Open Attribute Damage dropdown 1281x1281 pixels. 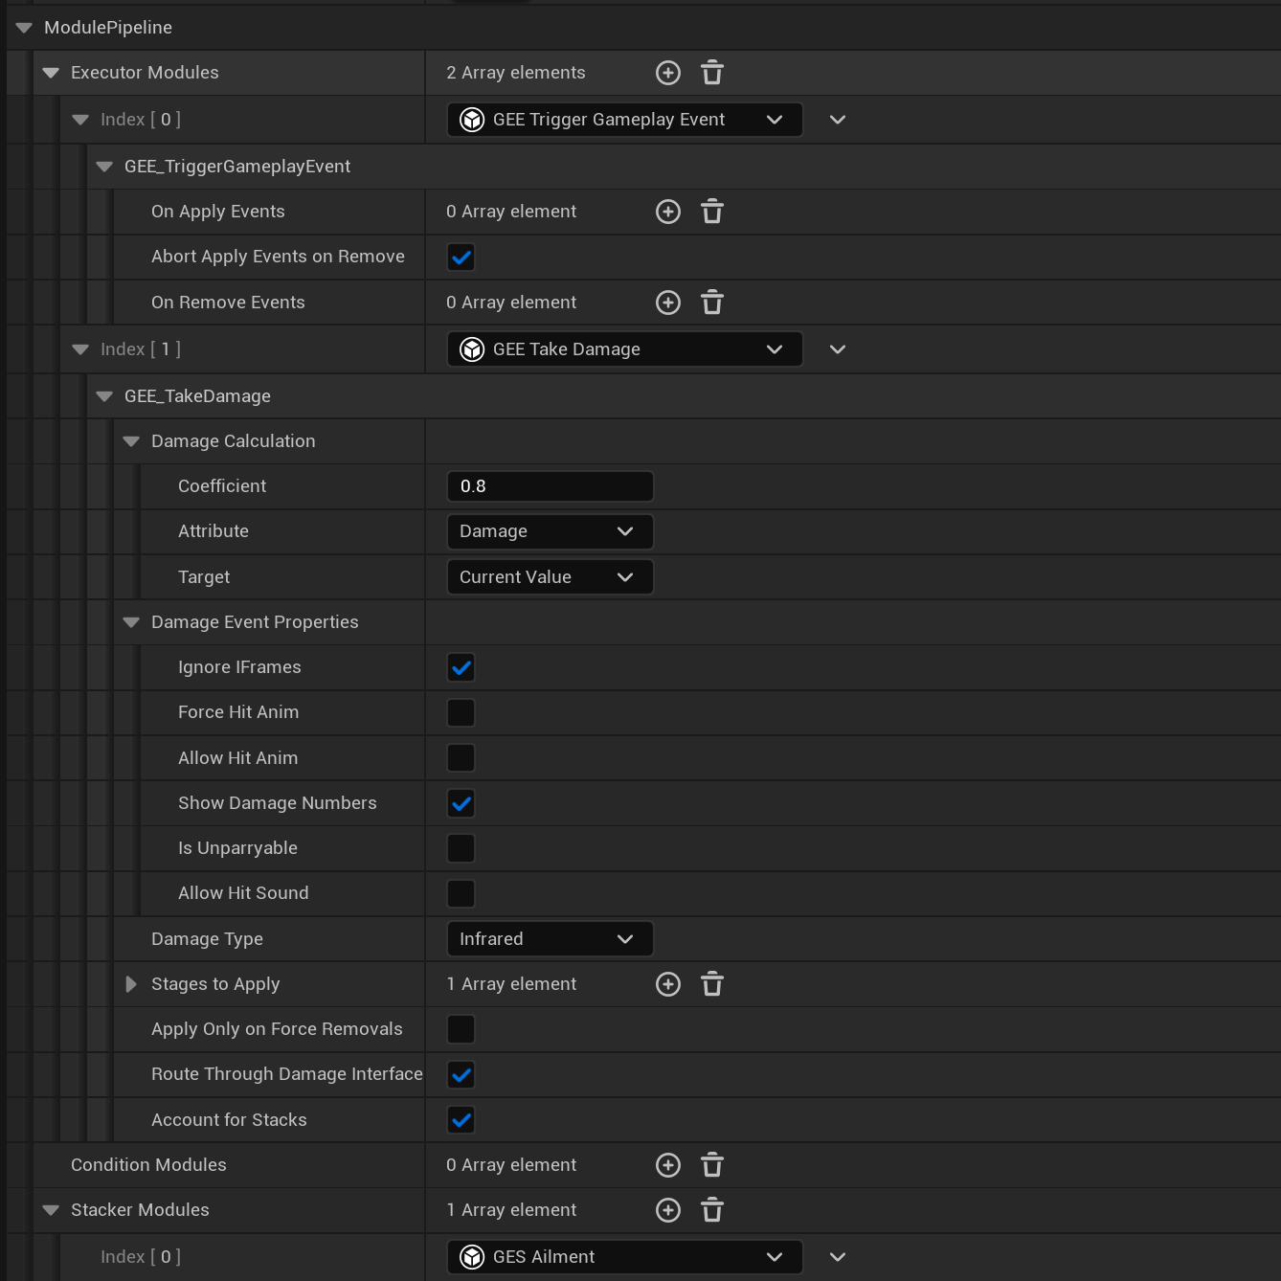[550, 531]
